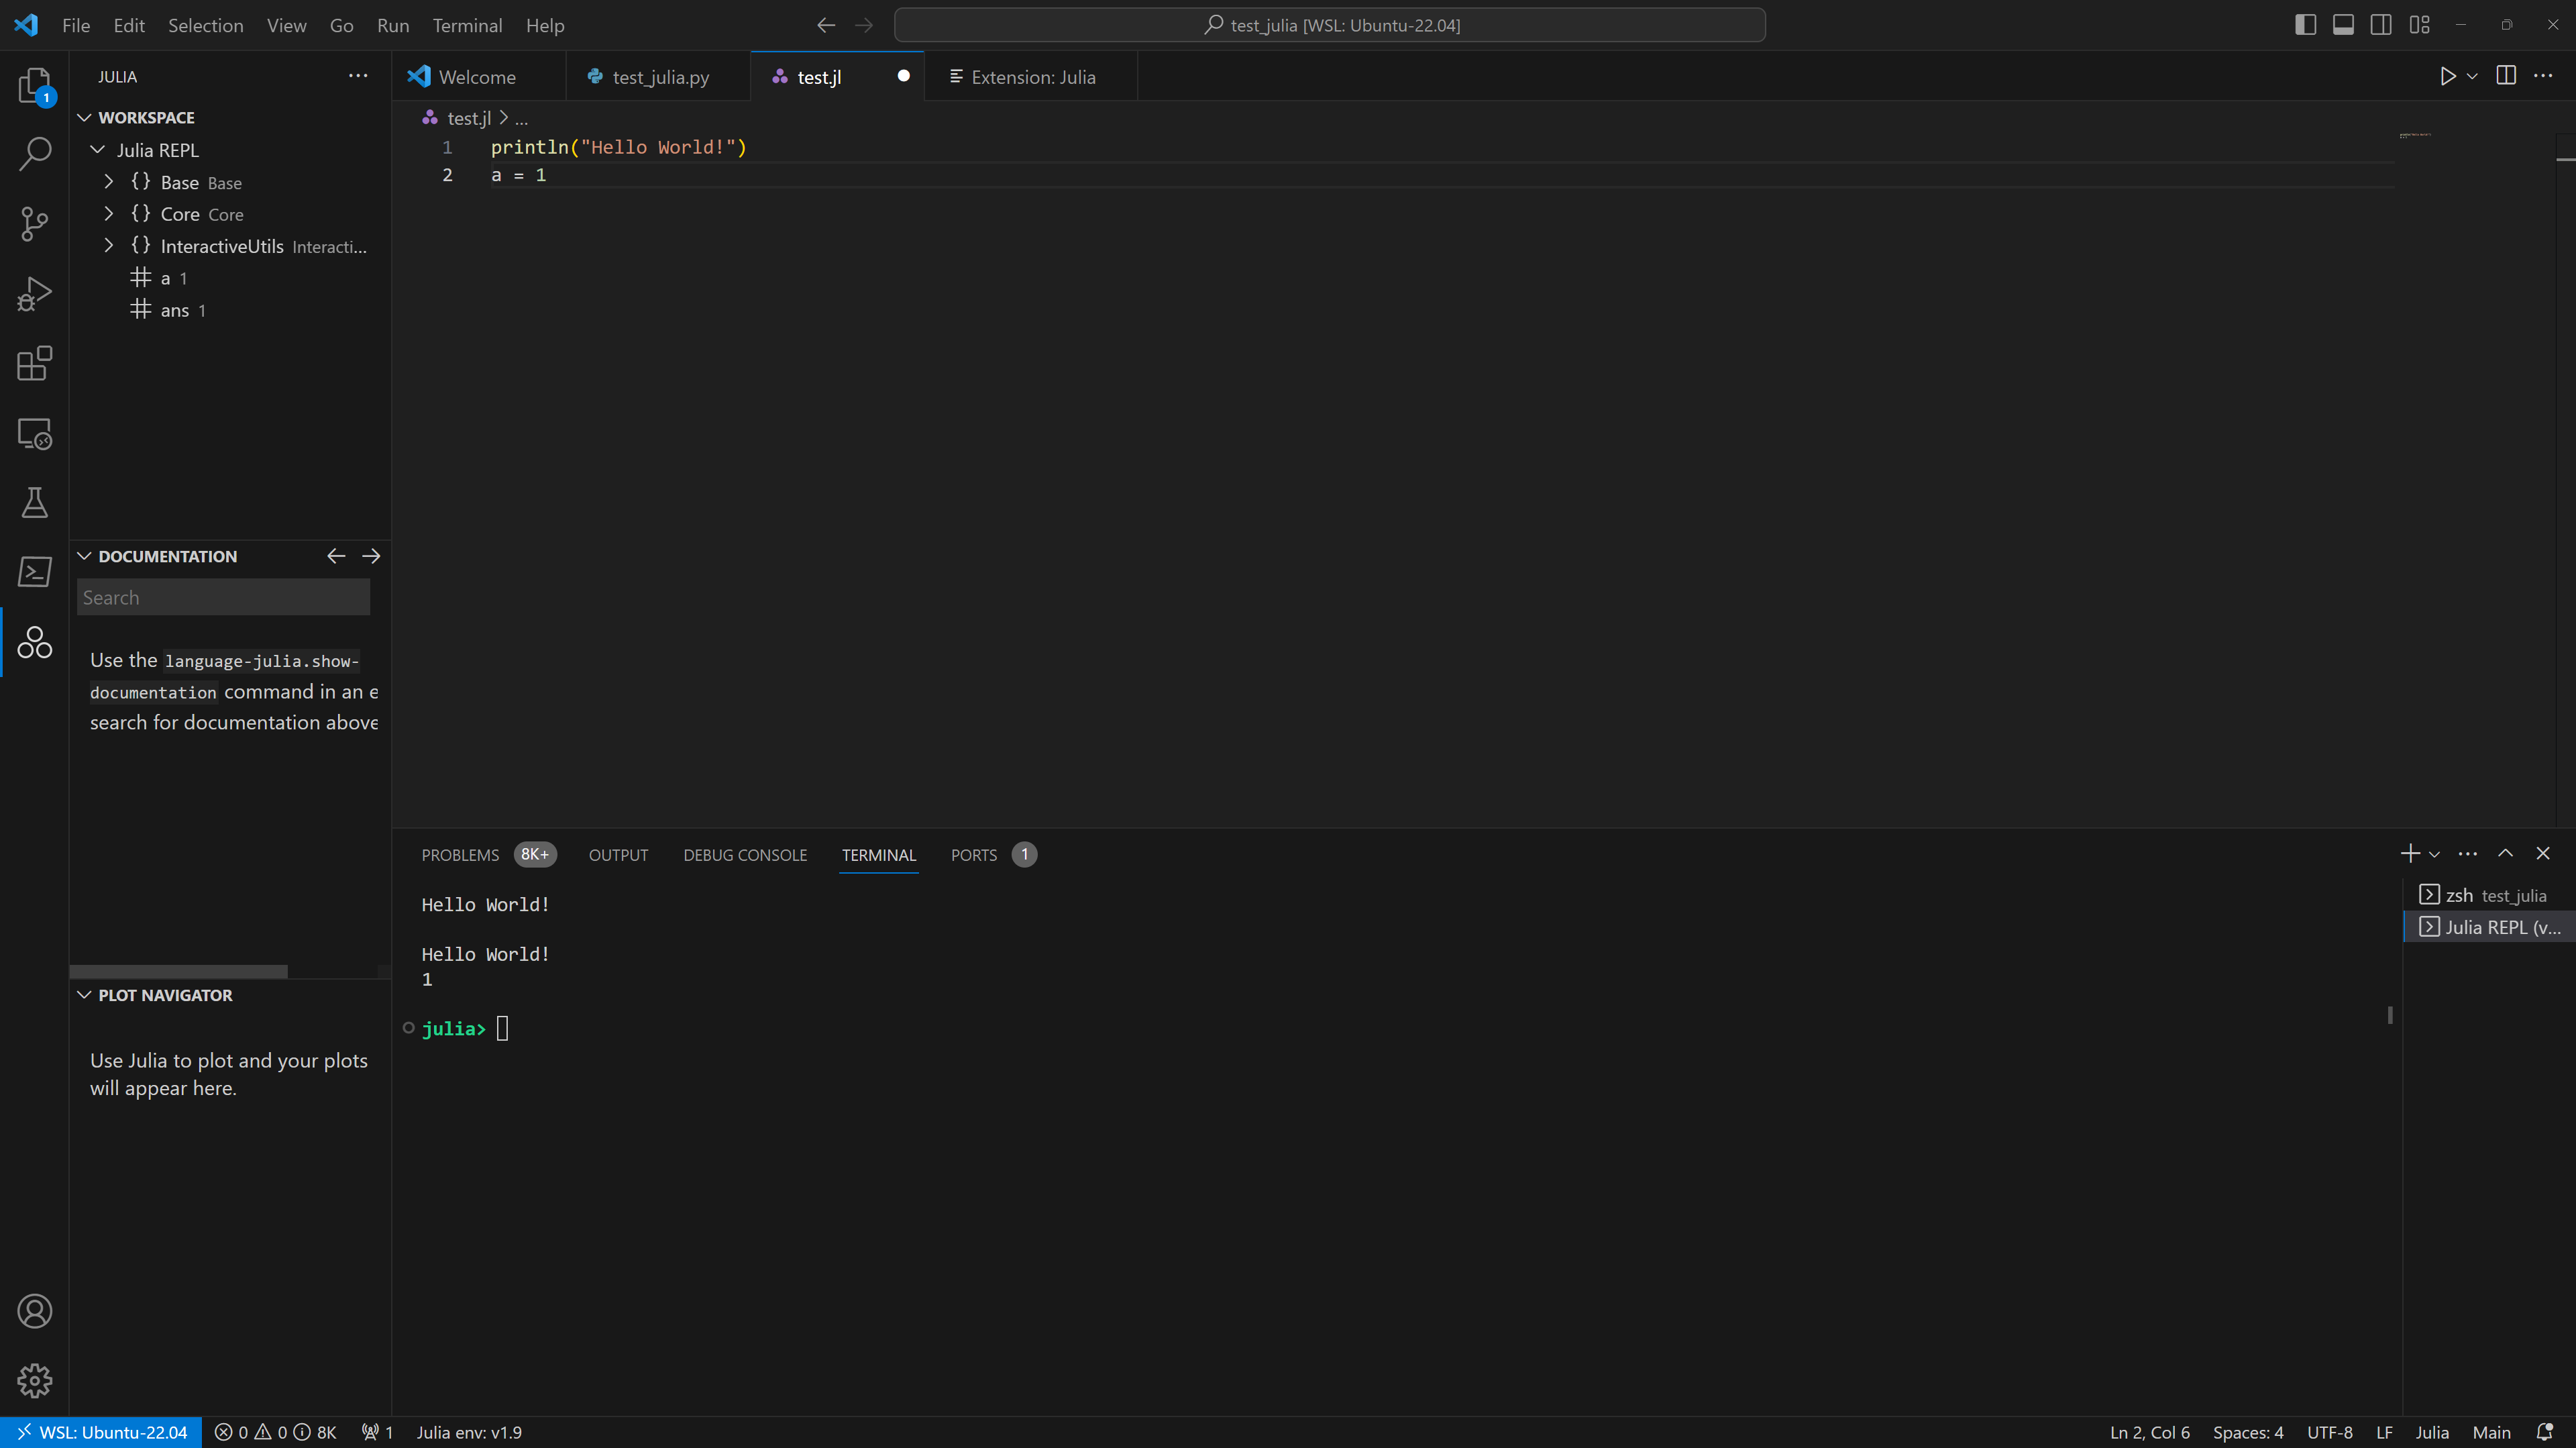Open run options dropdown next to play
Viewport: 2576px width, 1448px height.
coord(2472,76)
